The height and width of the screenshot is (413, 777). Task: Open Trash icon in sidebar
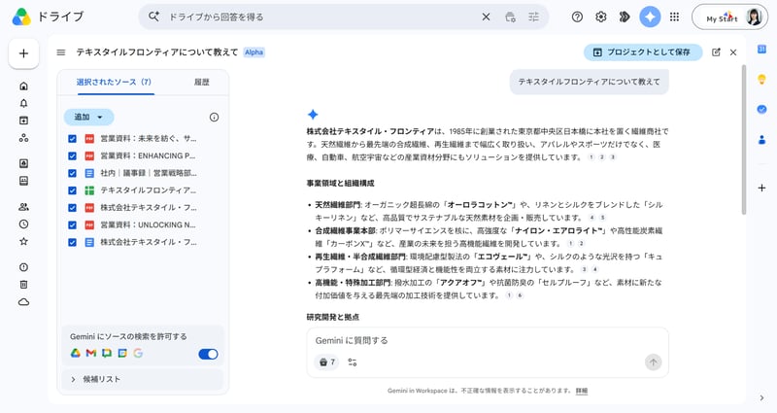coord(23,285)
